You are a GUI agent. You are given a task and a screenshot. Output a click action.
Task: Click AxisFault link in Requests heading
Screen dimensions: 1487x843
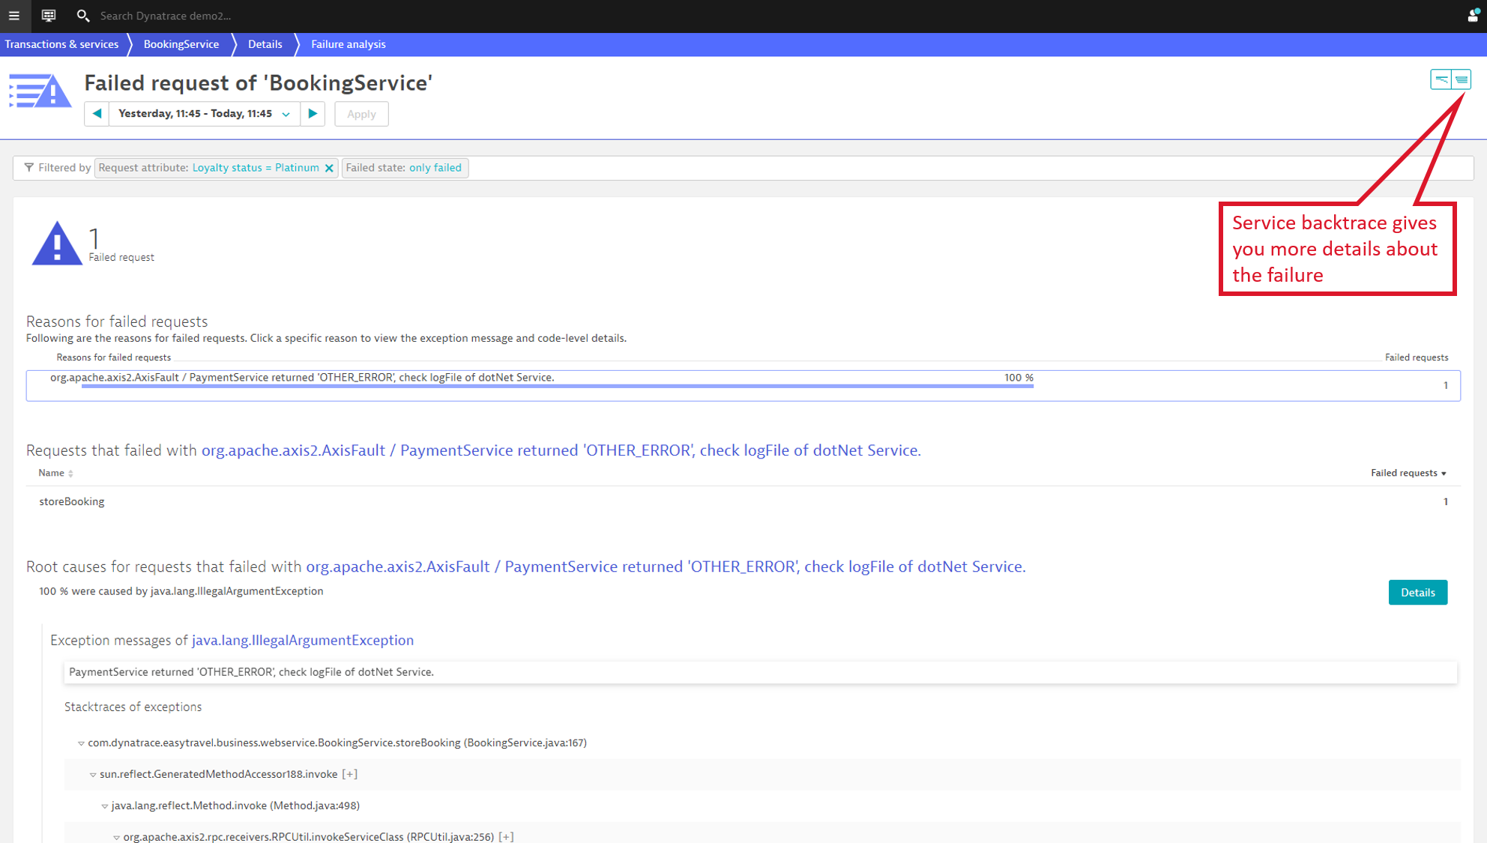pyautogui.click(x=561, y=450)
